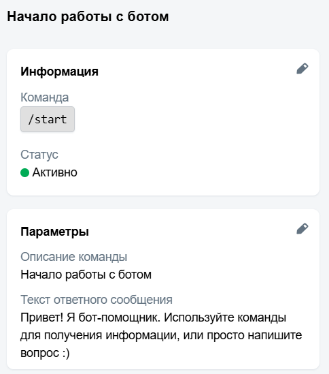The width and height of the screenshot is (329, 374).
Task: Click the Текст ответного сообщения label
Action: pyautogui.click(x=97, y=300)
